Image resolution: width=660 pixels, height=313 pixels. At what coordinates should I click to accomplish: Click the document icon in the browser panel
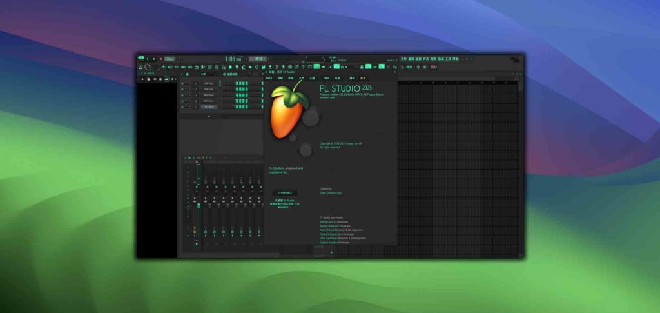[148, 79]
